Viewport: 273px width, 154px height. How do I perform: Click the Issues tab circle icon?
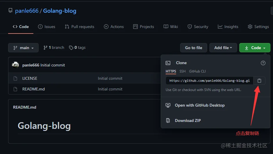40,27
